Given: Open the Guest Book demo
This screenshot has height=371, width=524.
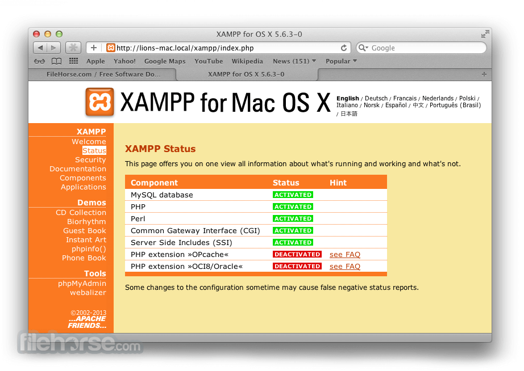Looking at the screenshot, I should [85, 230].
